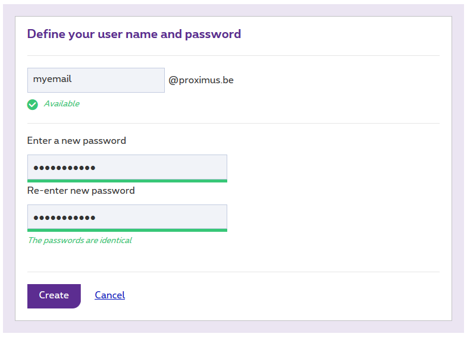Click masked dots in the new password field
The height and width of the screenshot is (337, 467).
pyautogui.click(x=64, y=168)
